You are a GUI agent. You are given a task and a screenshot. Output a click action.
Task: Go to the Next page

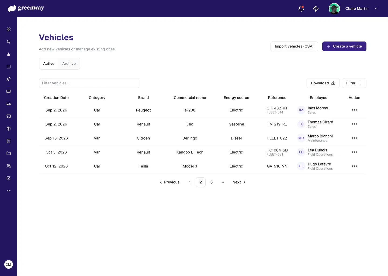[x=239, y=182]
